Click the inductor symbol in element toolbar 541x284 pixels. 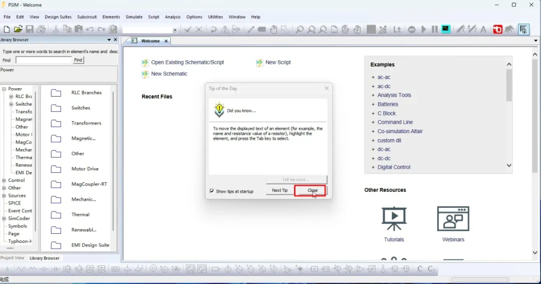pos(33,269)
